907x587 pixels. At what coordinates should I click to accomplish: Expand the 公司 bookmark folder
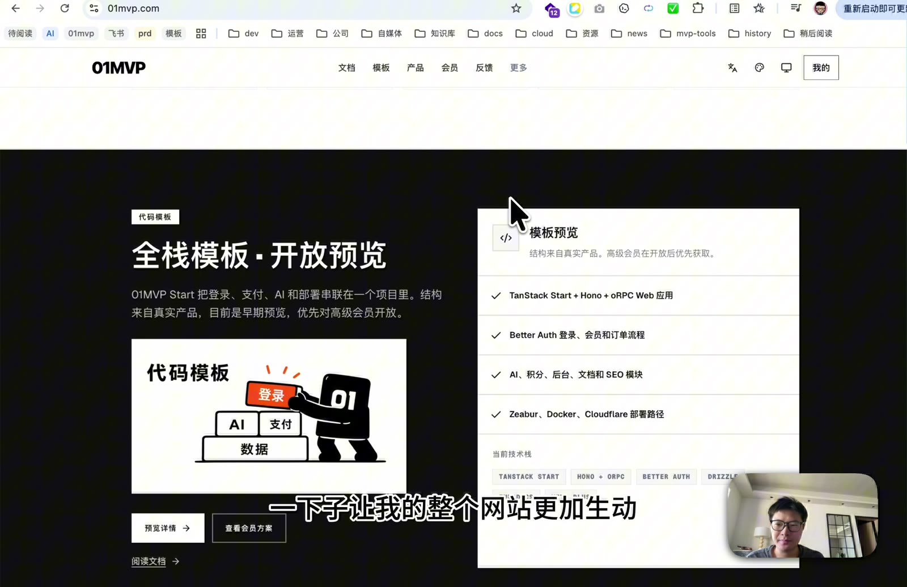332,33
